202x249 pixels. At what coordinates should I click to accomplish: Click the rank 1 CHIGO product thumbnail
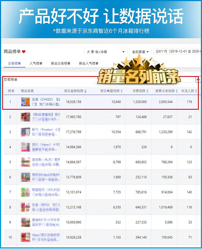26,102
